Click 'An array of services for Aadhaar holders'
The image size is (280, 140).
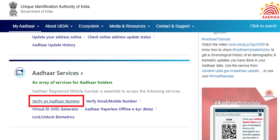(x=72, y=82)
